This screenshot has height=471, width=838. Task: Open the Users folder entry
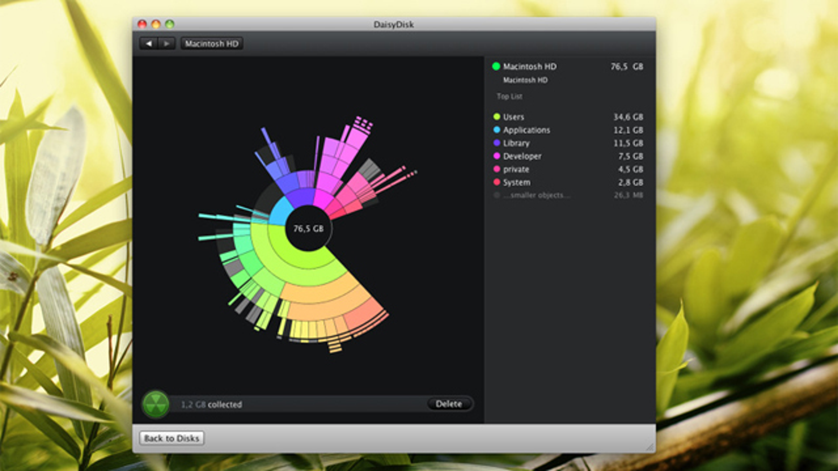(568, 117)
